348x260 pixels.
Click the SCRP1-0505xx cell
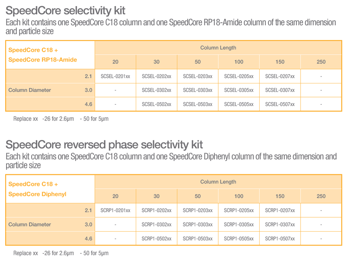click(x=238, y=239)
